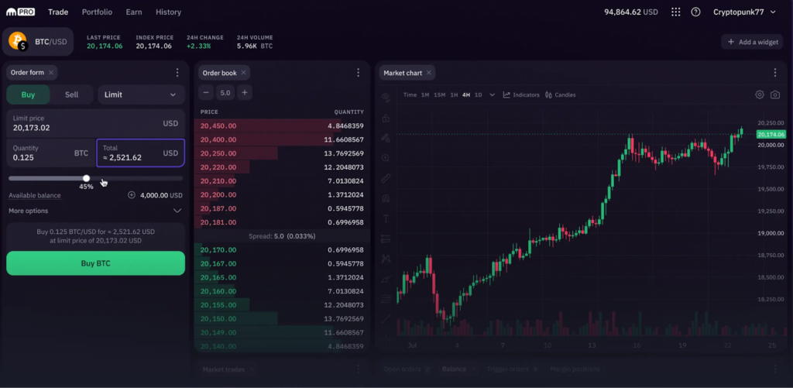Image resolution: width=793 pixels, height=388 pixels.
Task: Increase order book grouping with plus
Action: point(244,93)
